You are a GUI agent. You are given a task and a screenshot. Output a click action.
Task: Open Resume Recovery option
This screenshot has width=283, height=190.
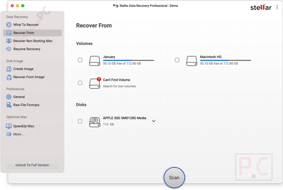(x=32, y=49)
